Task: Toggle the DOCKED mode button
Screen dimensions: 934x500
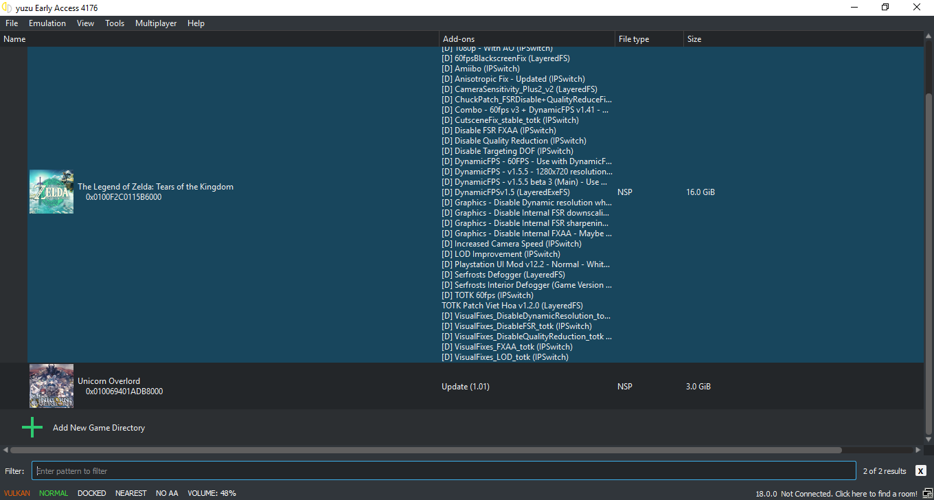Action: (92, 493)
